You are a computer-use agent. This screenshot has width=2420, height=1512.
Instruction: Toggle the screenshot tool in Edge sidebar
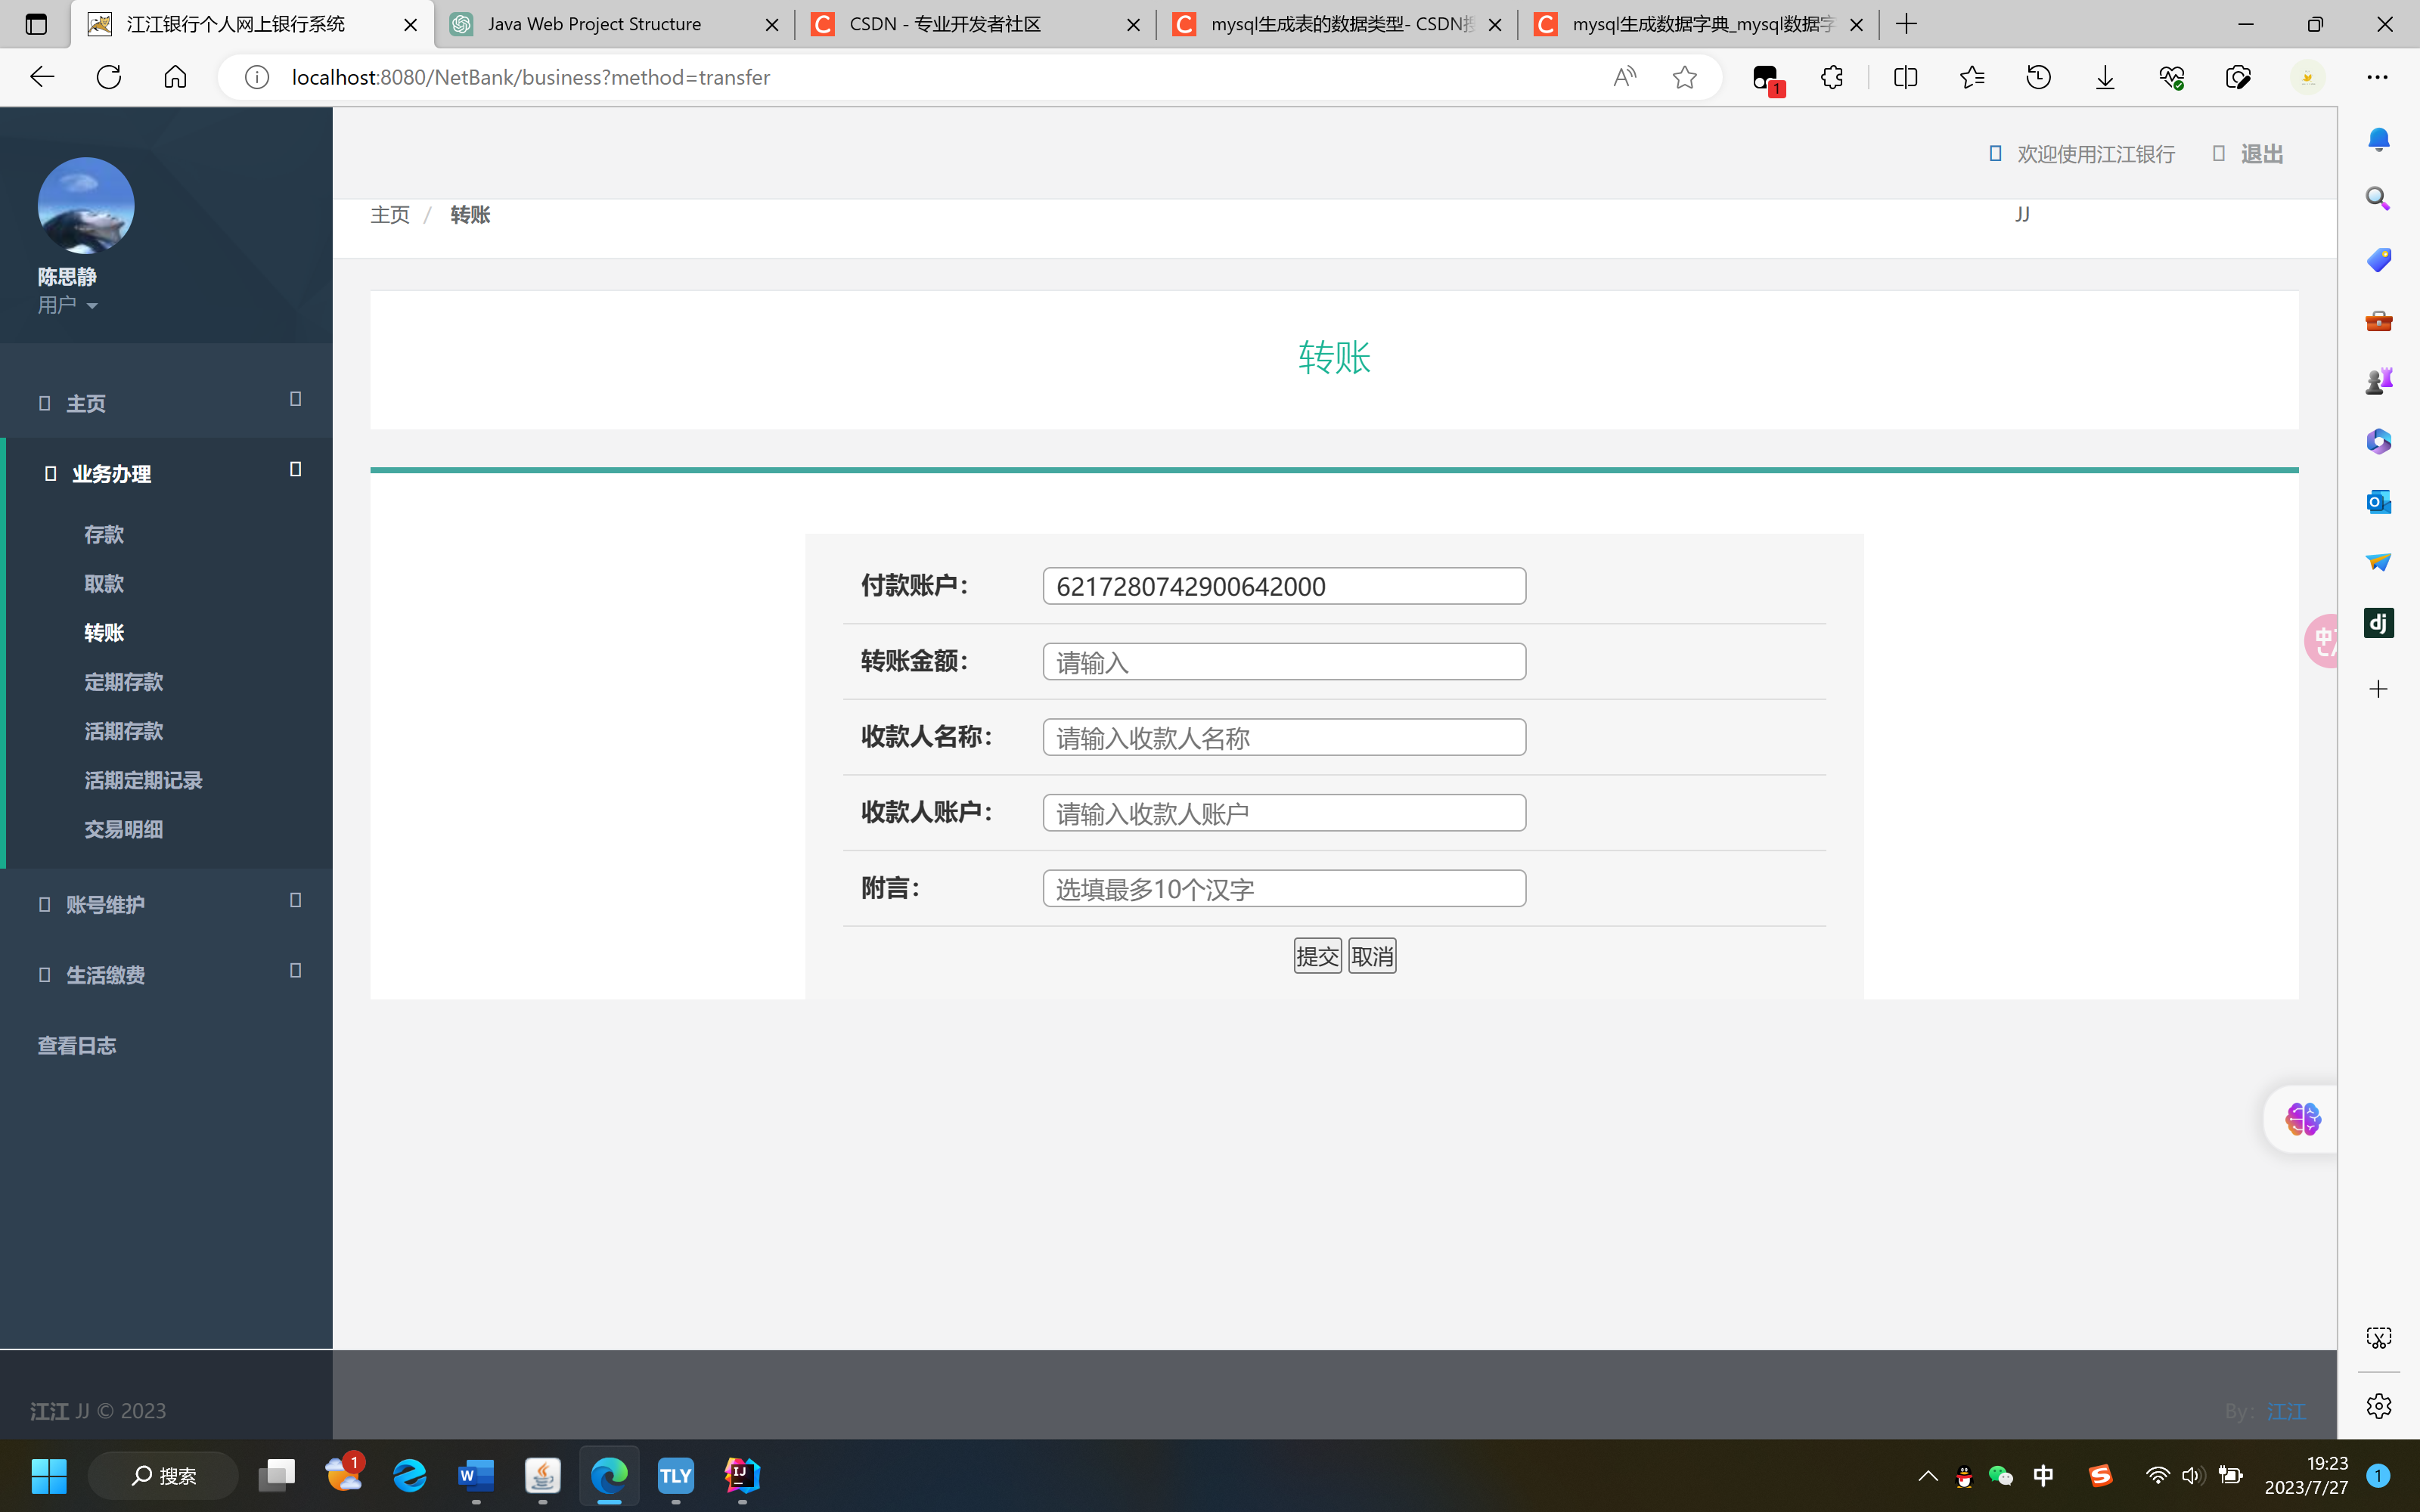[x=2378, y=1337]
